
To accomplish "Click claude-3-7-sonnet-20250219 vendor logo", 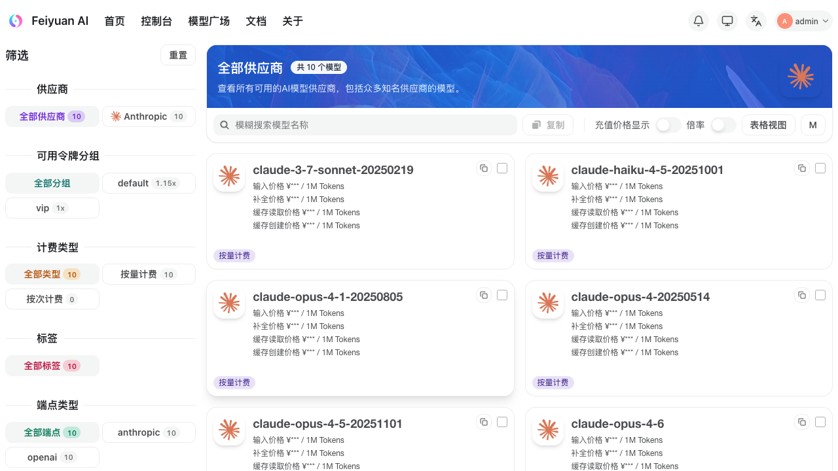I will [229, 176].
